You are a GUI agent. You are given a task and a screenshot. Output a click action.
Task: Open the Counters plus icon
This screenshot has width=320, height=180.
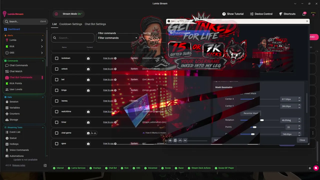[7, 114]
